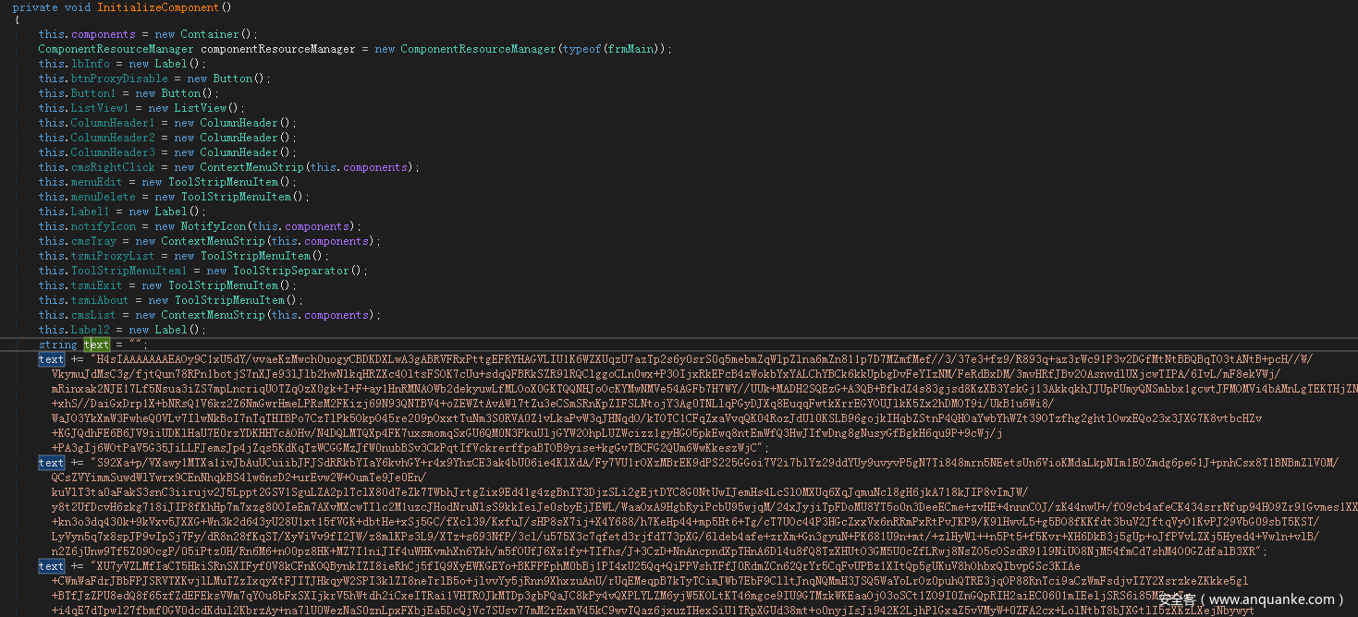Select the cmsList field reference
This screenshot has width=1358, height=617.
pyautogui.click(x=93, y=315)
